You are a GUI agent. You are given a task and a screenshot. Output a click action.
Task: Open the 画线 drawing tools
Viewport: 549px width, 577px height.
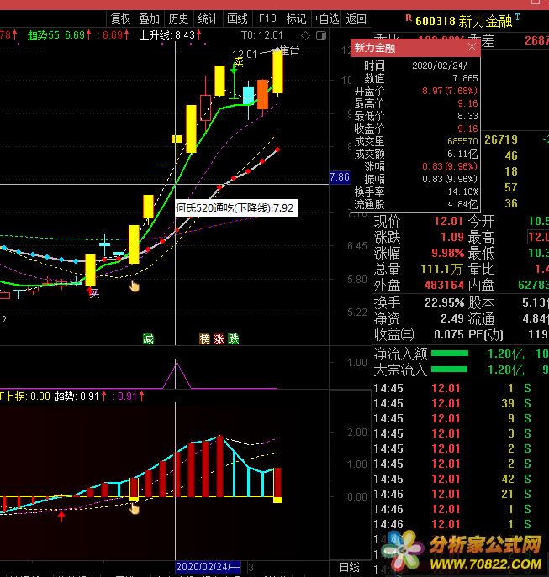tap(238, 18)
